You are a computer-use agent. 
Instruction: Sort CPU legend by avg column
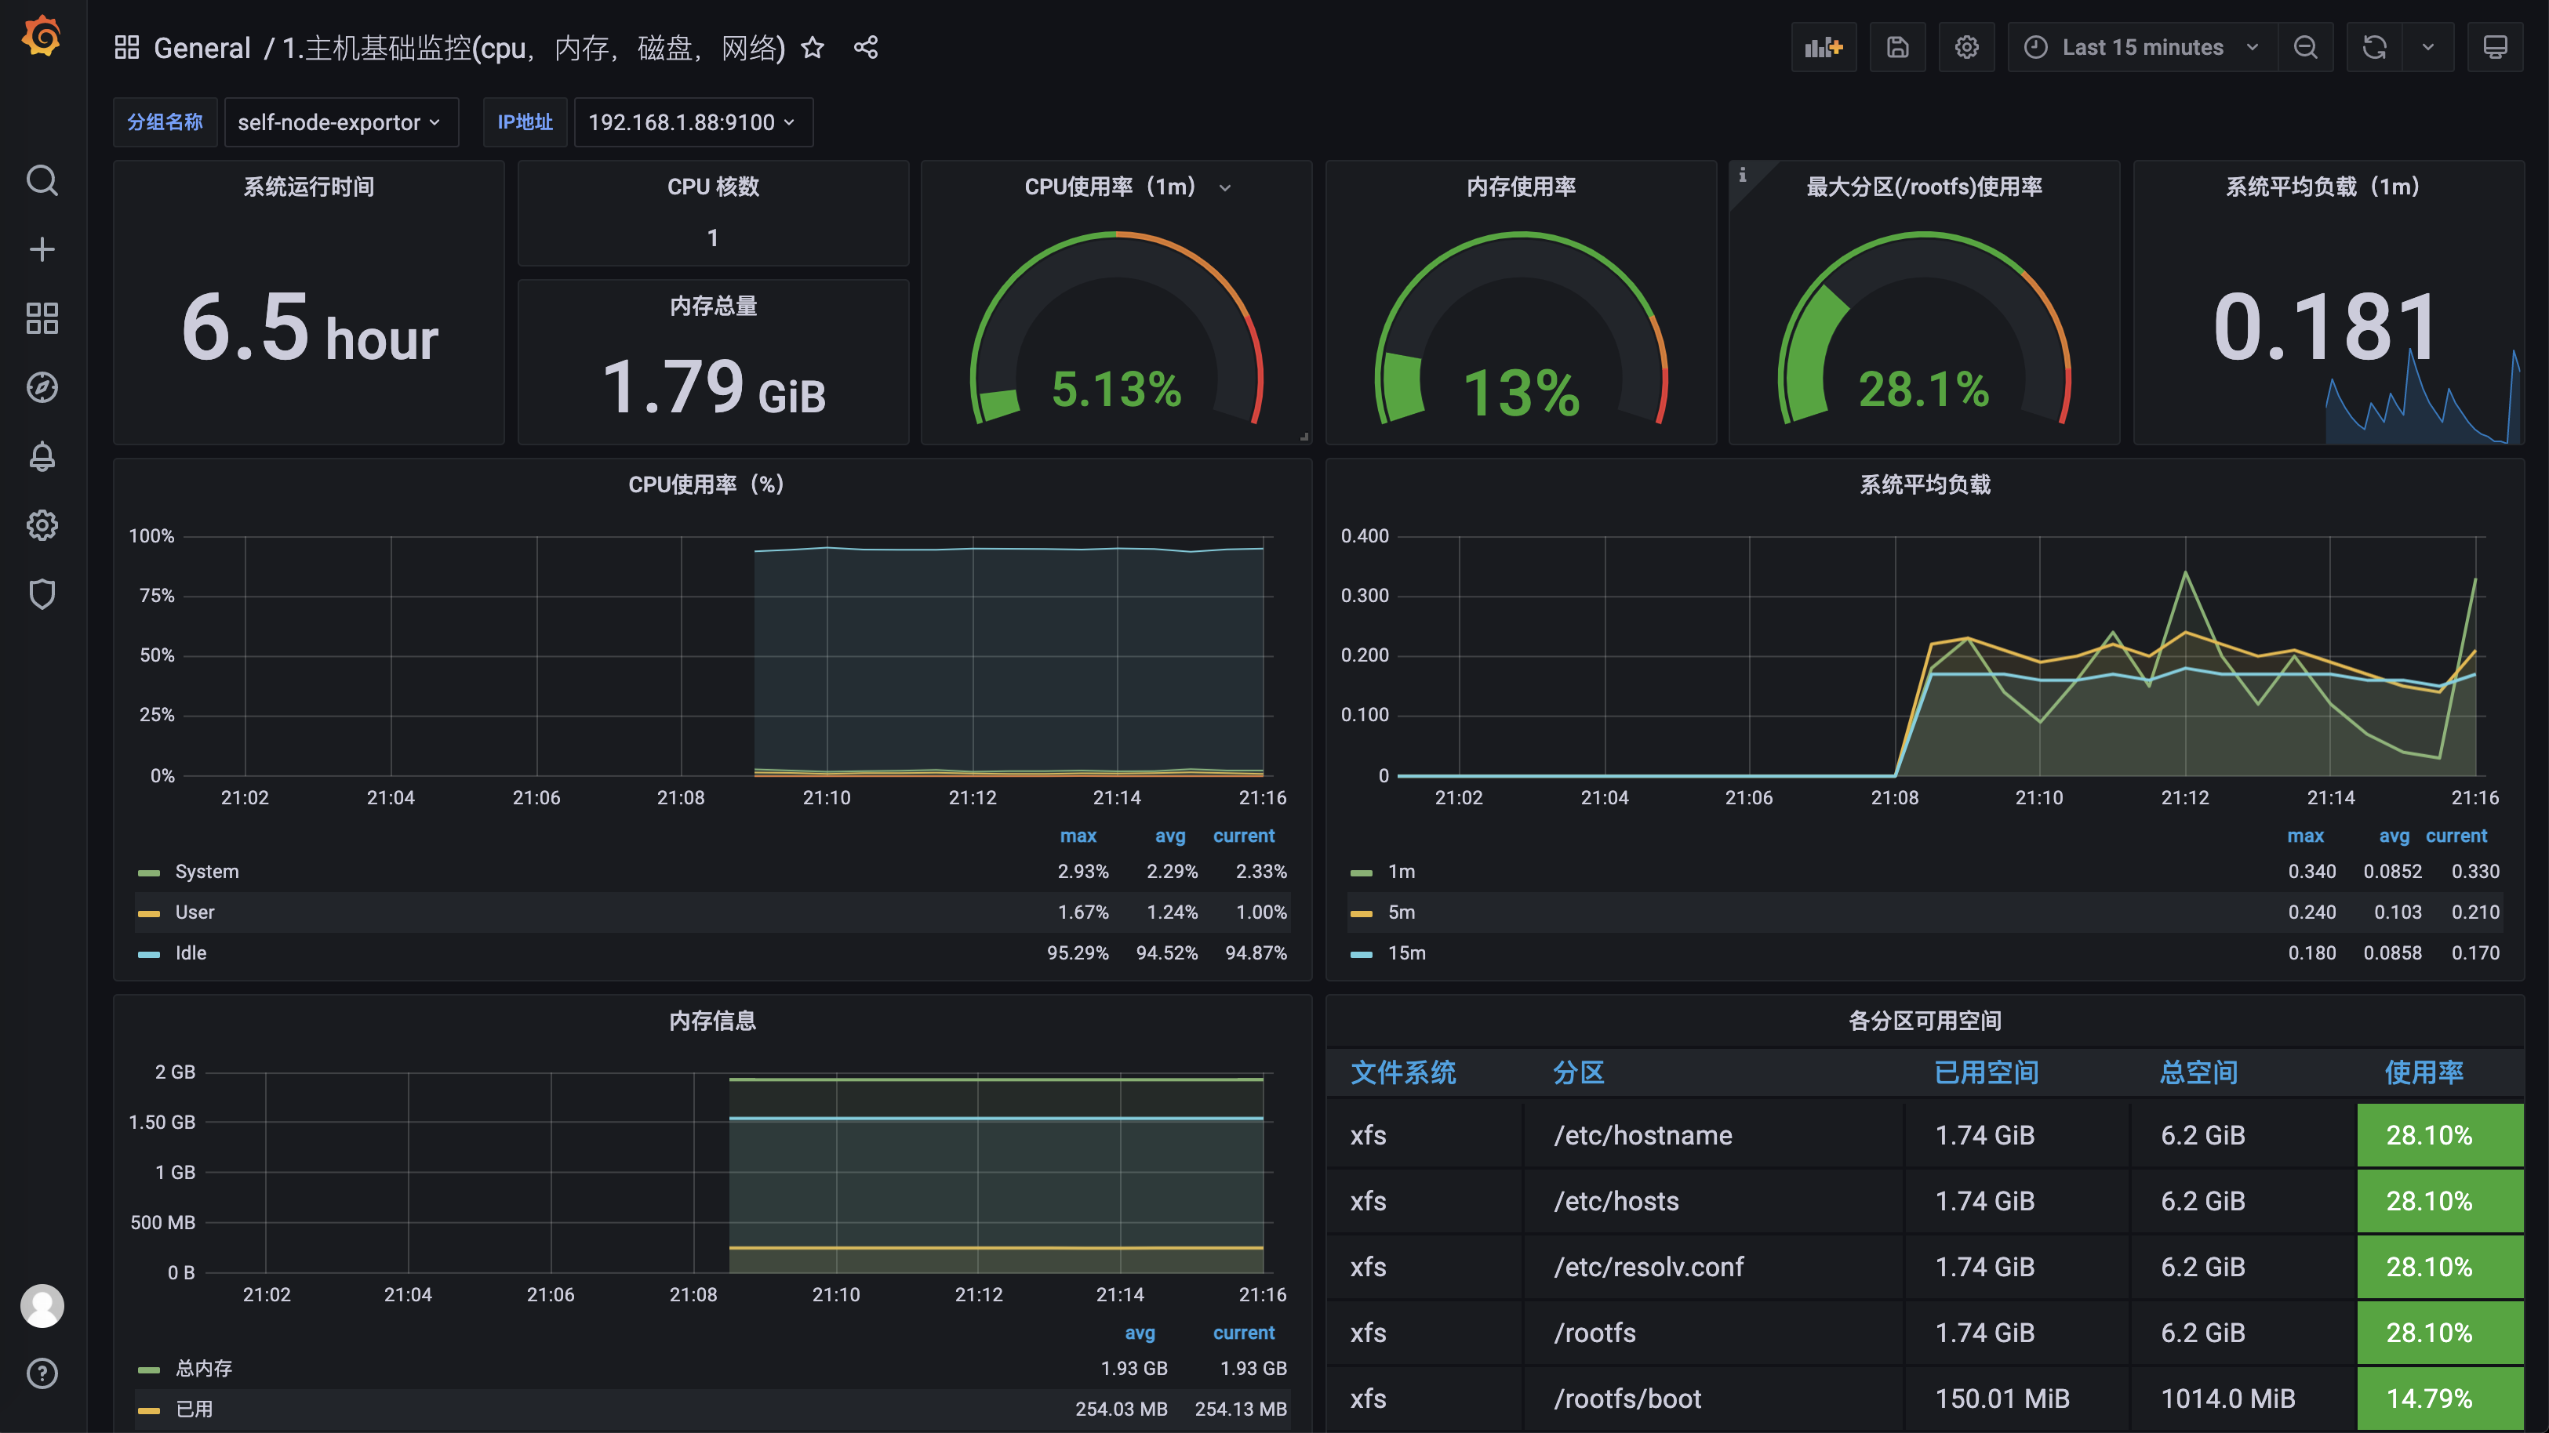[x=1169, y=836]
